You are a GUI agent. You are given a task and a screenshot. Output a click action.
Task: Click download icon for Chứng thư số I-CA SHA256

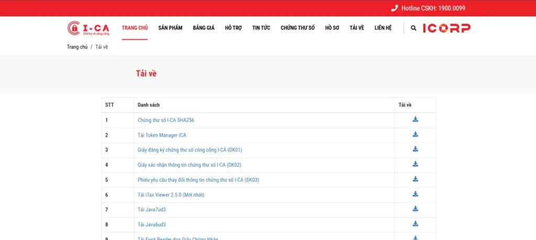415,119
